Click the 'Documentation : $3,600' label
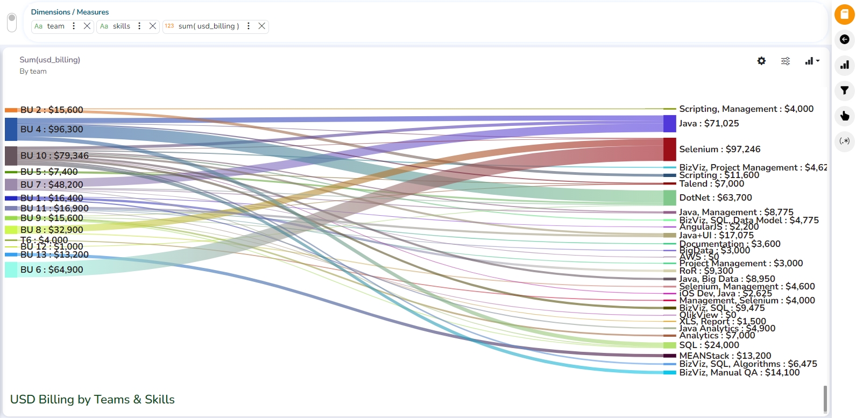Image resolution: width=856 pixels, height=418 pixels. 730,244
